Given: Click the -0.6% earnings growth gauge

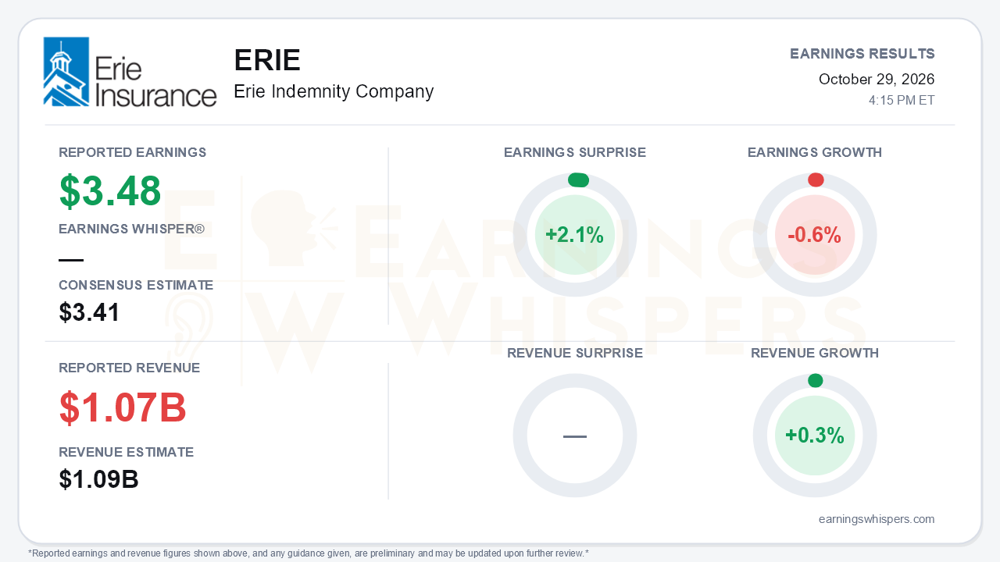Looking at the screenshot, I should click(815, 235).
